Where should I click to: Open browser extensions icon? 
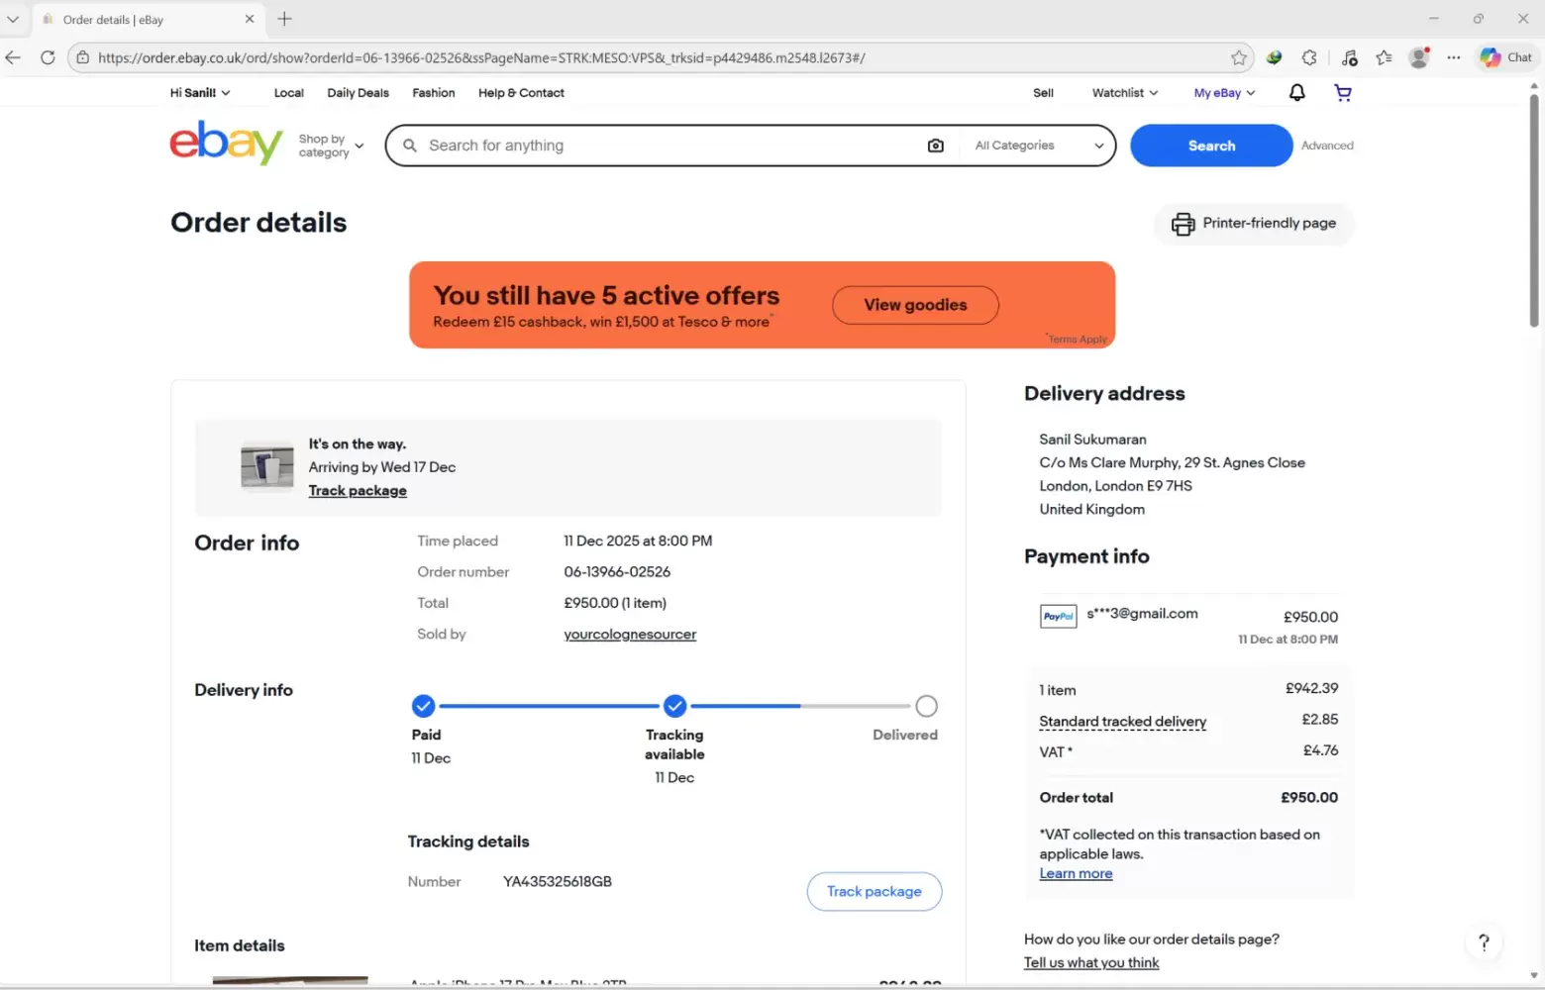click(x=1309, y=57)
